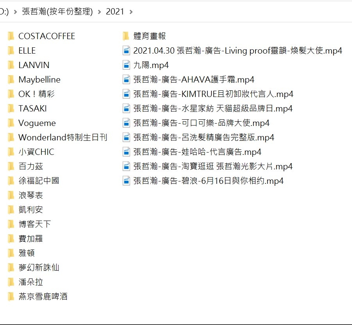Screen dimensions: 352x325
Task: Click the LANVIN folder icon
Action: 11,65
